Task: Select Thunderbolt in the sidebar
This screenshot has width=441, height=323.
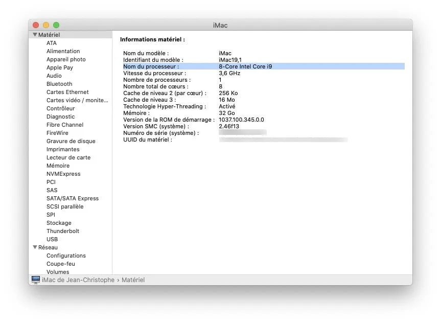Action: [x=63, y=230]
